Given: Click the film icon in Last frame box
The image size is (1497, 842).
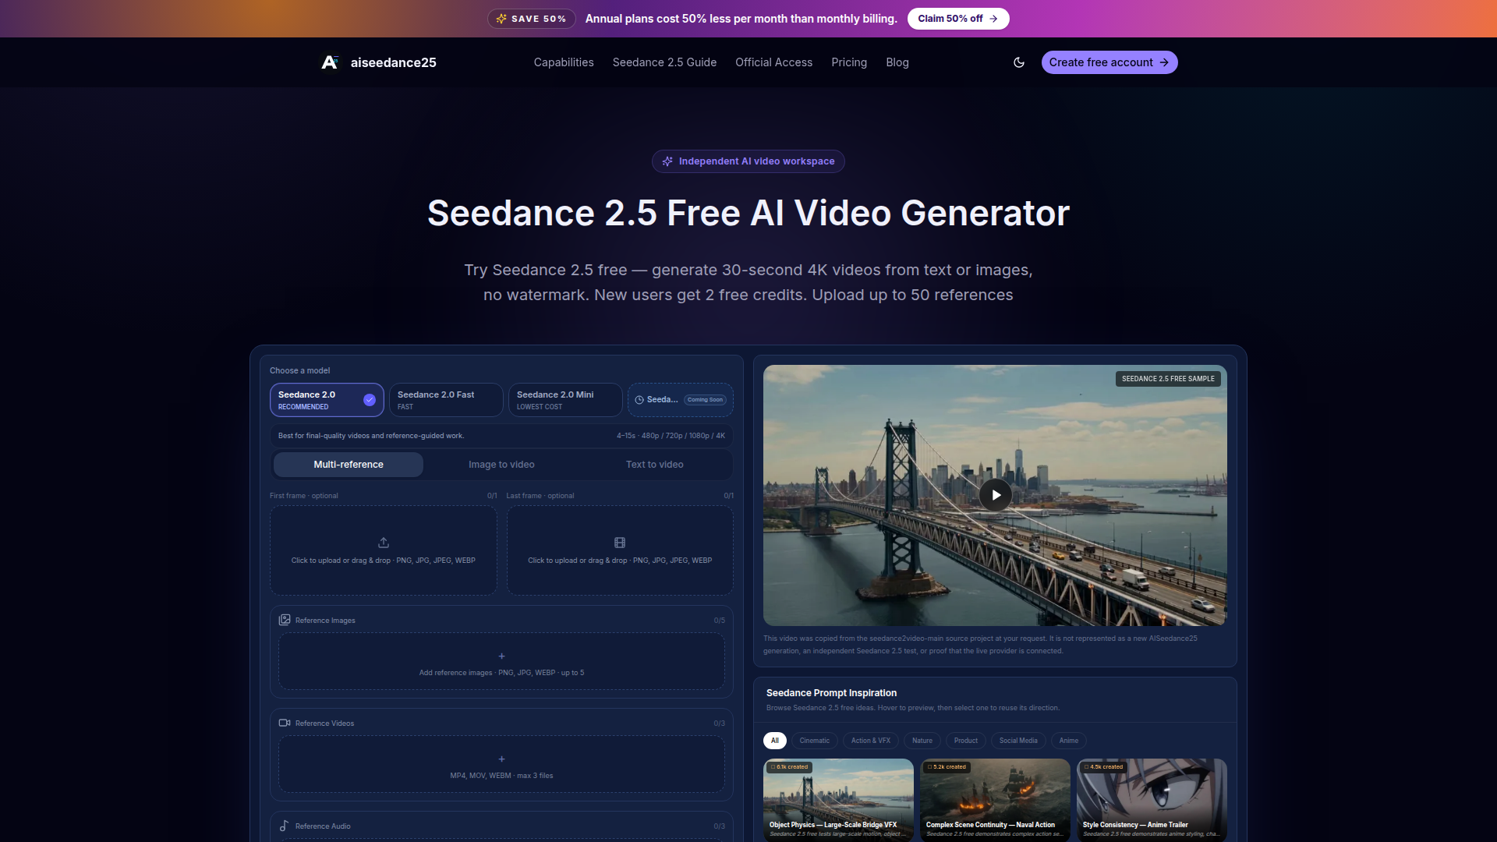Looking at the screenshot, I should tap(620, 543).
